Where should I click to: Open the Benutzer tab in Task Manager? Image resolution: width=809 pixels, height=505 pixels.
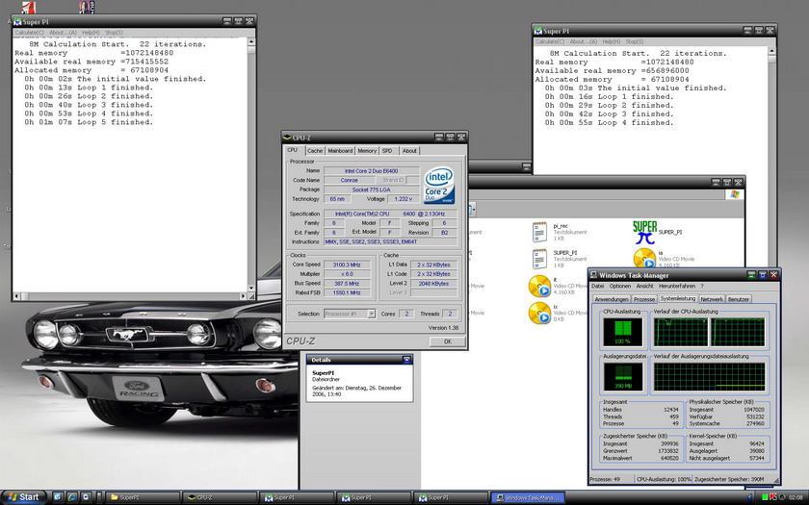(739, 299)
